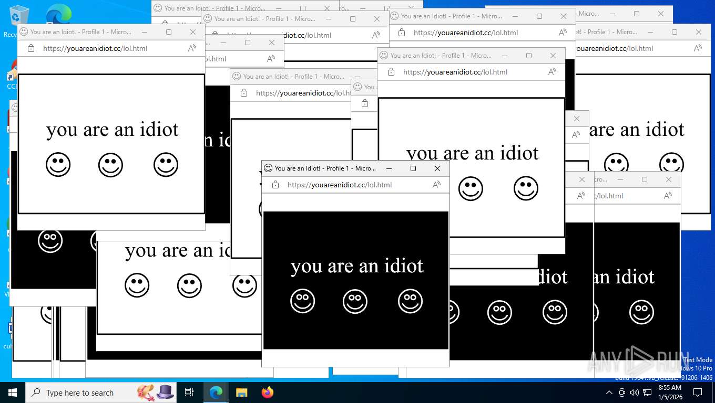Image resolution: width=715 pixels, height=403 pixels.
Task: Click the Read aloud icon in the topmost center-right Edge window
Action: 563,33
